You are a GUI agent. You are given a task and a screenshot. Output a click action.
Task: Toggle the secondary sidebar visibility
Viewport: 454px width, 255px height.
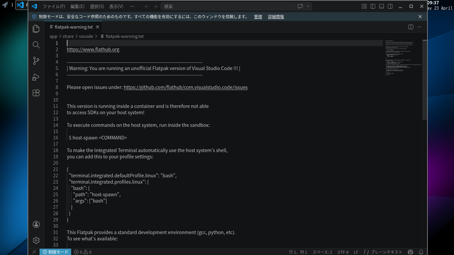click(x=390, y=6)
